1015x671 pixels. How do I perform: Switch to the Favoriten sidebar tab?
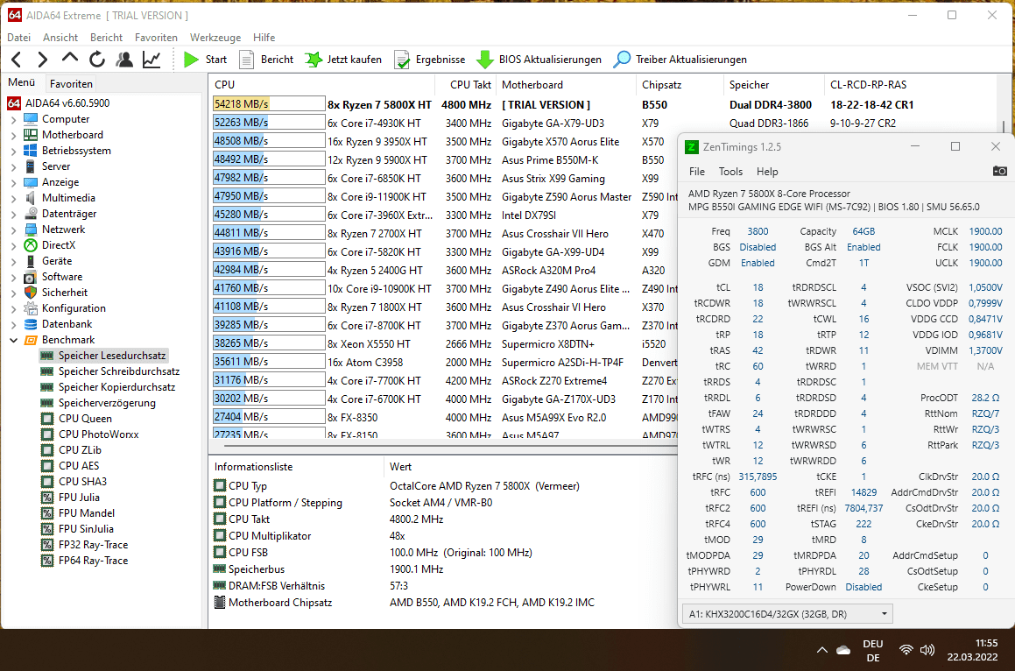point(71,83)
